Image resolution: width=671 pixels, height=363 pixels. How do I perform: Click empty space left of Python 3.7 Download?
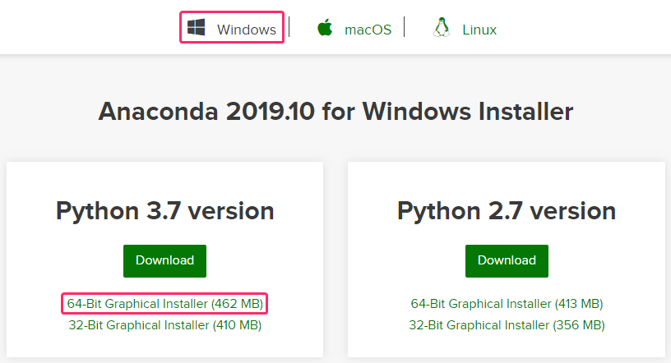click(66, 260)
